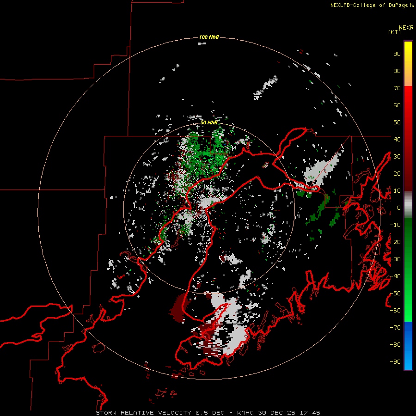Select the 30 value on velocity scale

click(397, 157)
